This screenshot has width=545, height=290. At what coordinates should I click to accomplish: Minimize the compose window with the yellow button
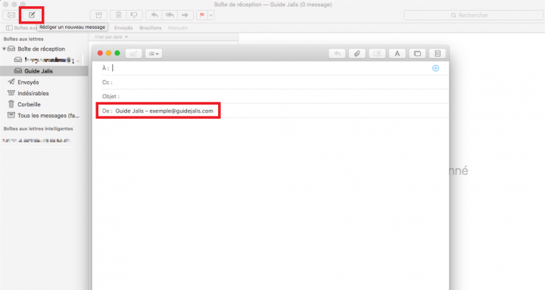click(x=108, y=53)
